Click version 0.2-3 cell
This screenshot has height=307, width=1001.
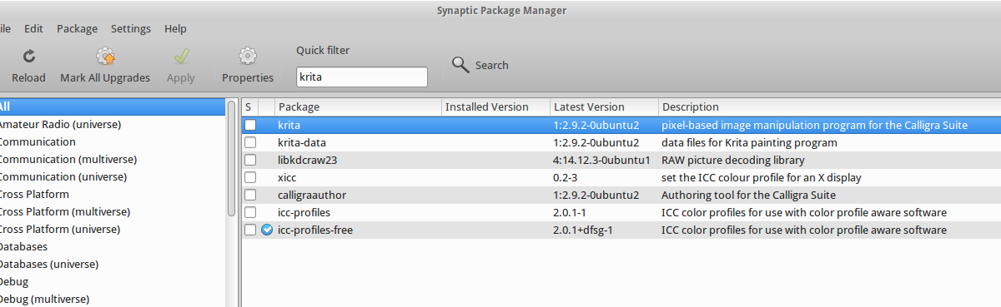[566, 177]
